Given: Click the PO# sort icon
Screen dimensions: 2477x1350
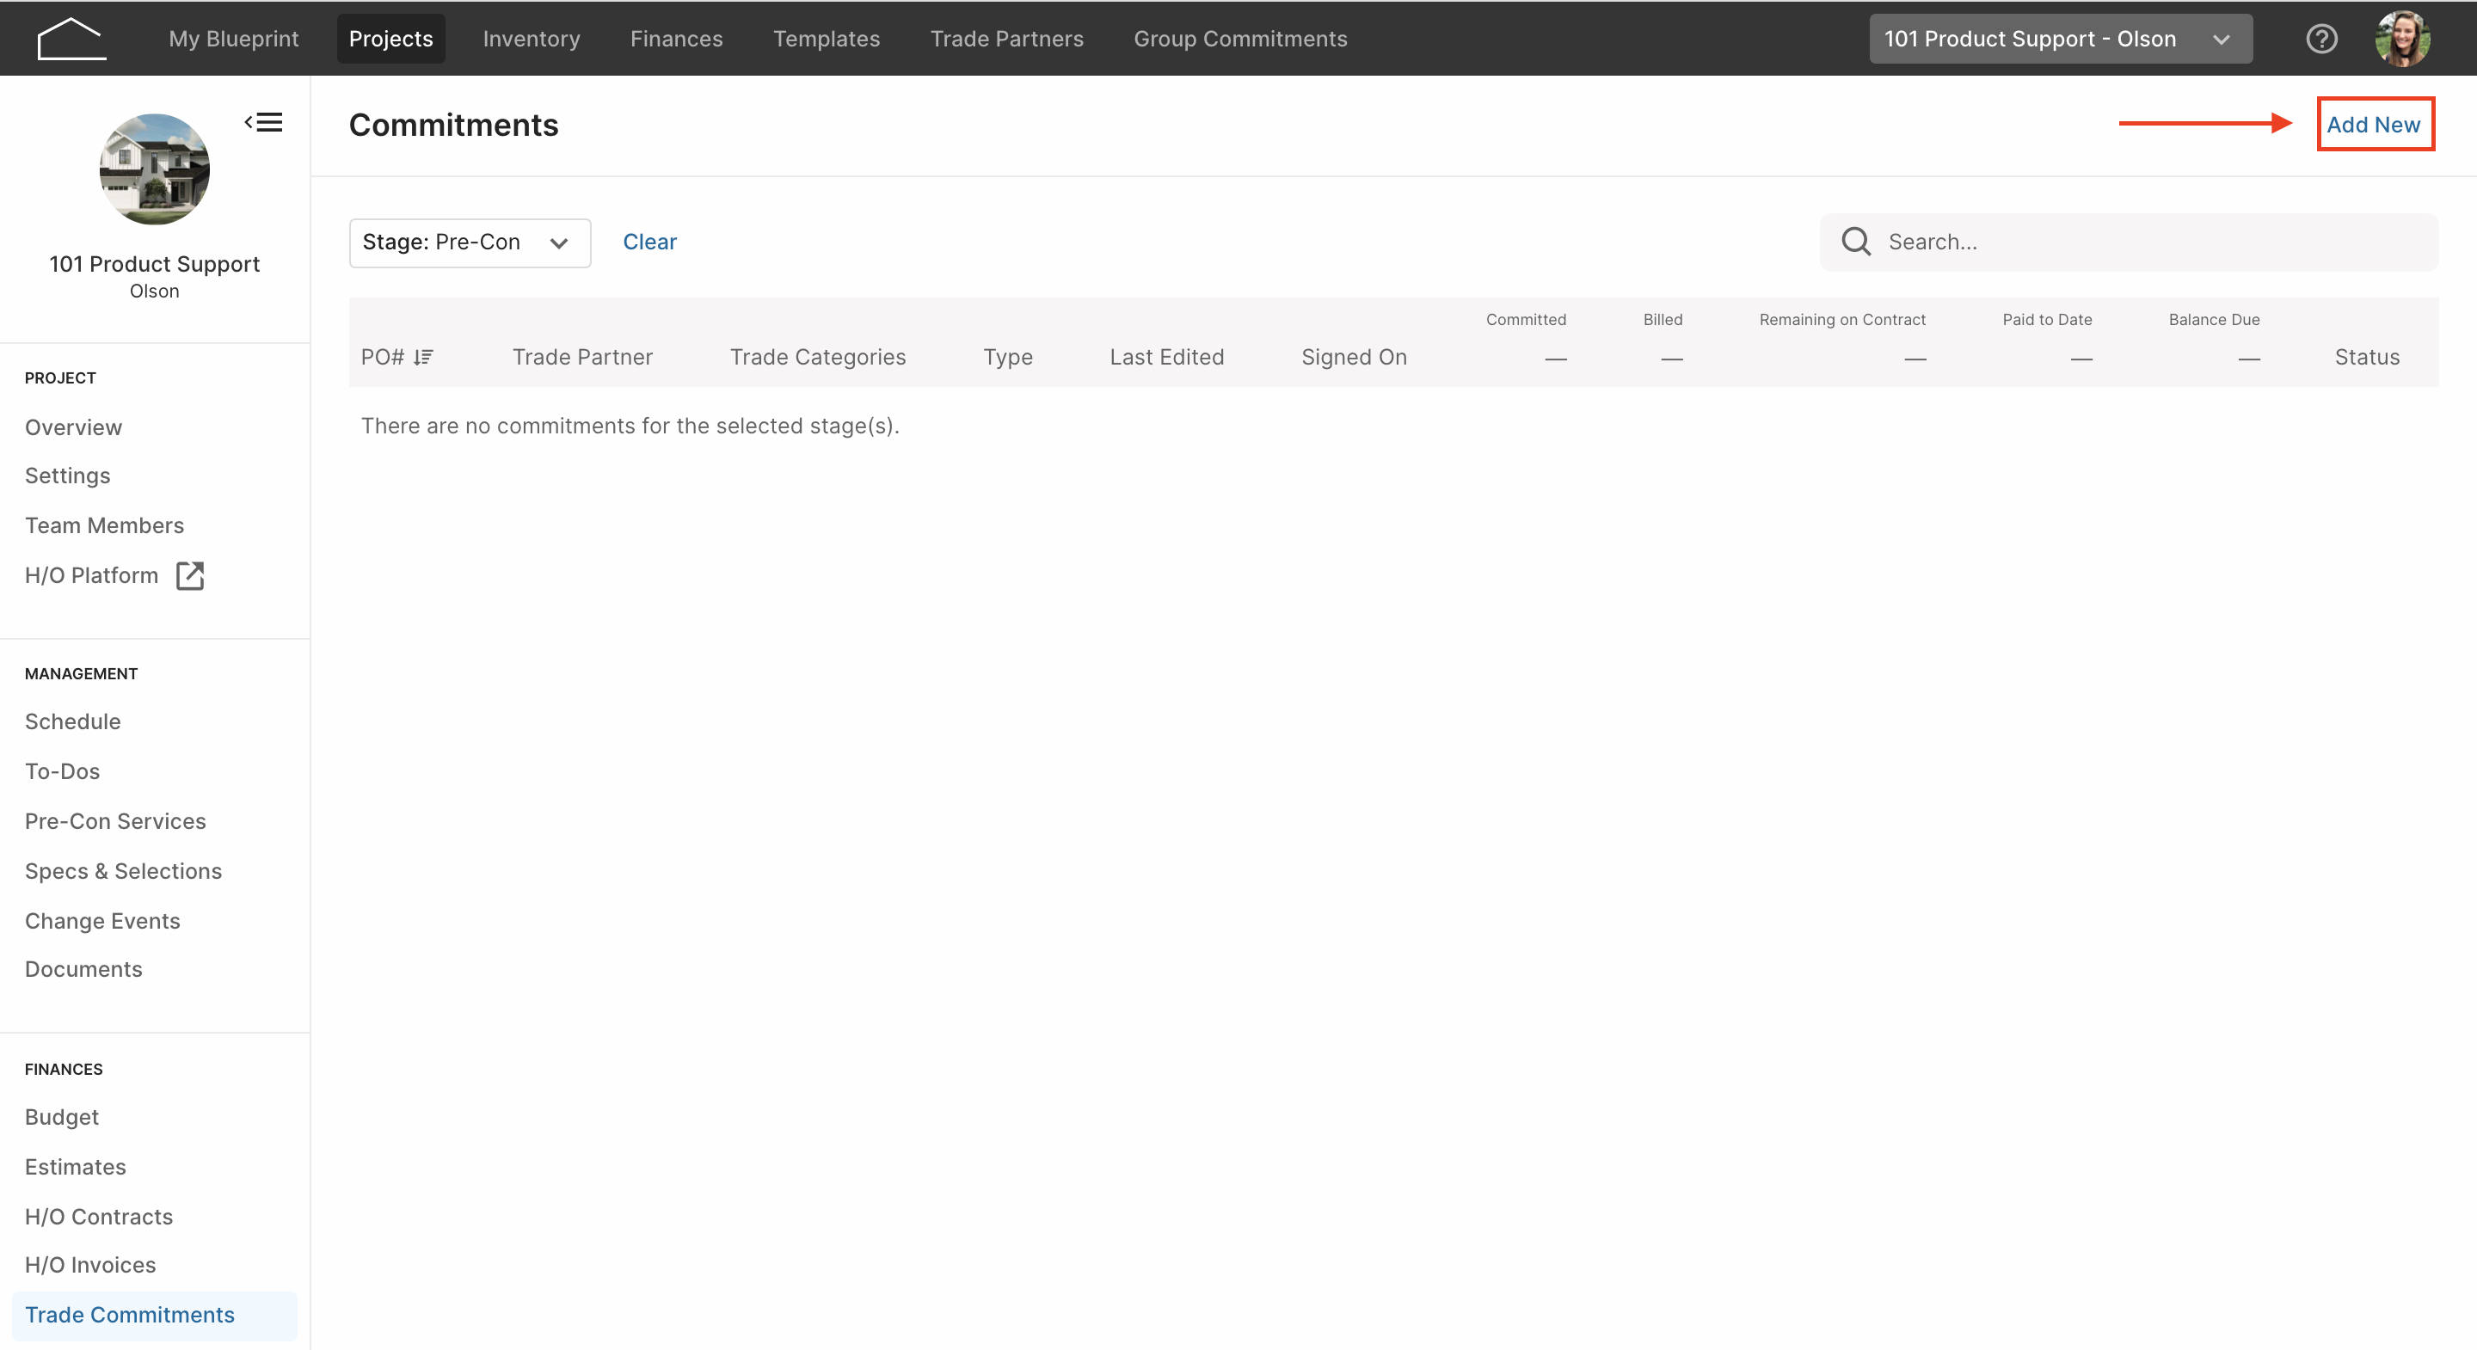Looking at the screenshot, I should click(x=423, y=358).
